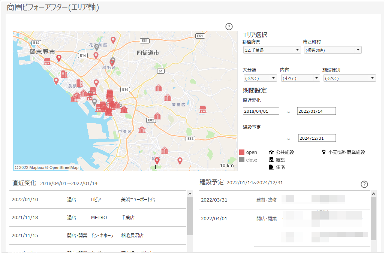Select the 千葉店 cell
The image size is (385, 254).
pyautogui.click(x=128, y=217)
